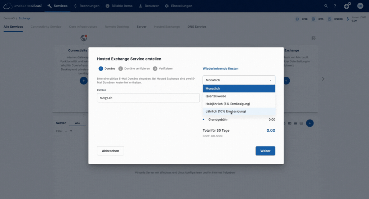Image resolution: width=369 pixels, height=199 pixels.
Task: Click the plus button under Connectivity card
Action: point(84,81)
